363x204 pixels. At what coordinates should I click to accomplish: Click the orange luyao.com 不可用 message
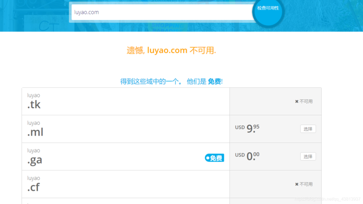click(171, 50)
